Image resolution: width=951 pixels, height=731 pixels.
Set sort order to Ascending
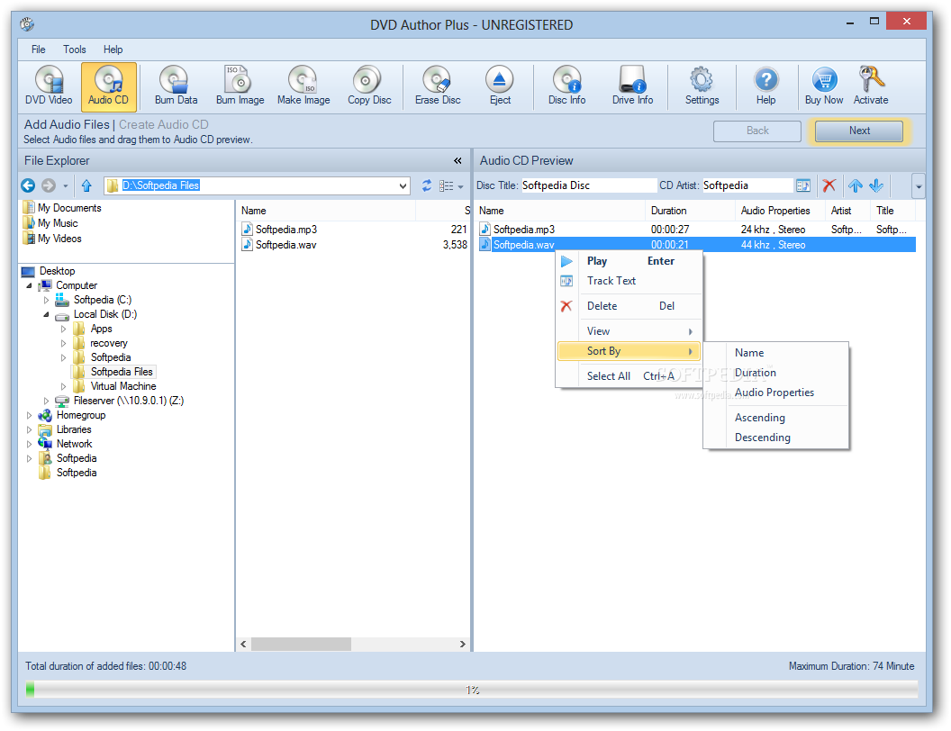click(775, 418)
